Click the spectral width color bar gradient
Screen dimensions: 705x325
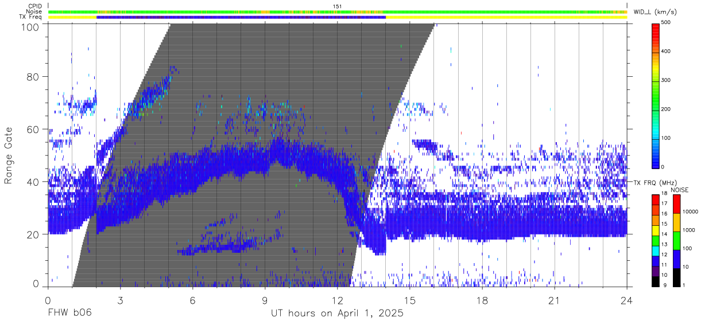point(656,95)
